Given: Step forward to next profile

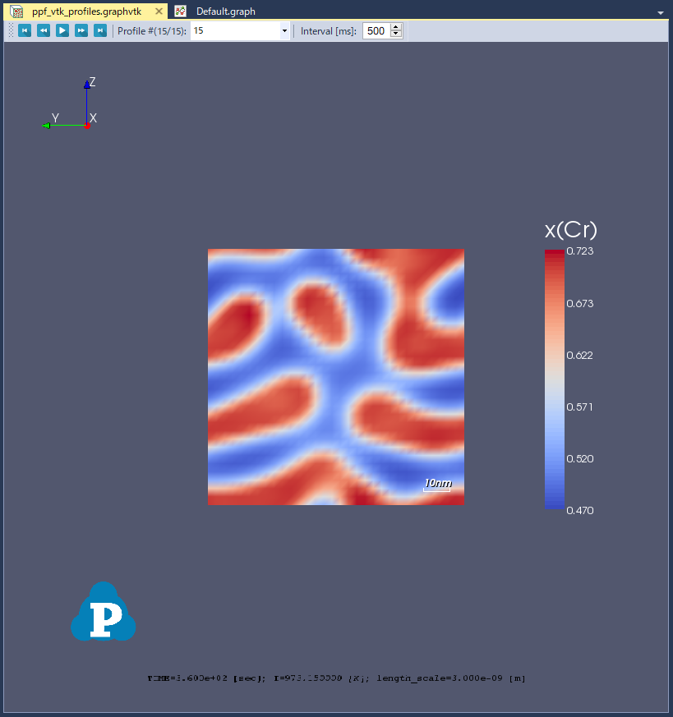Looking at the screenshot, I should pos(81,30).
